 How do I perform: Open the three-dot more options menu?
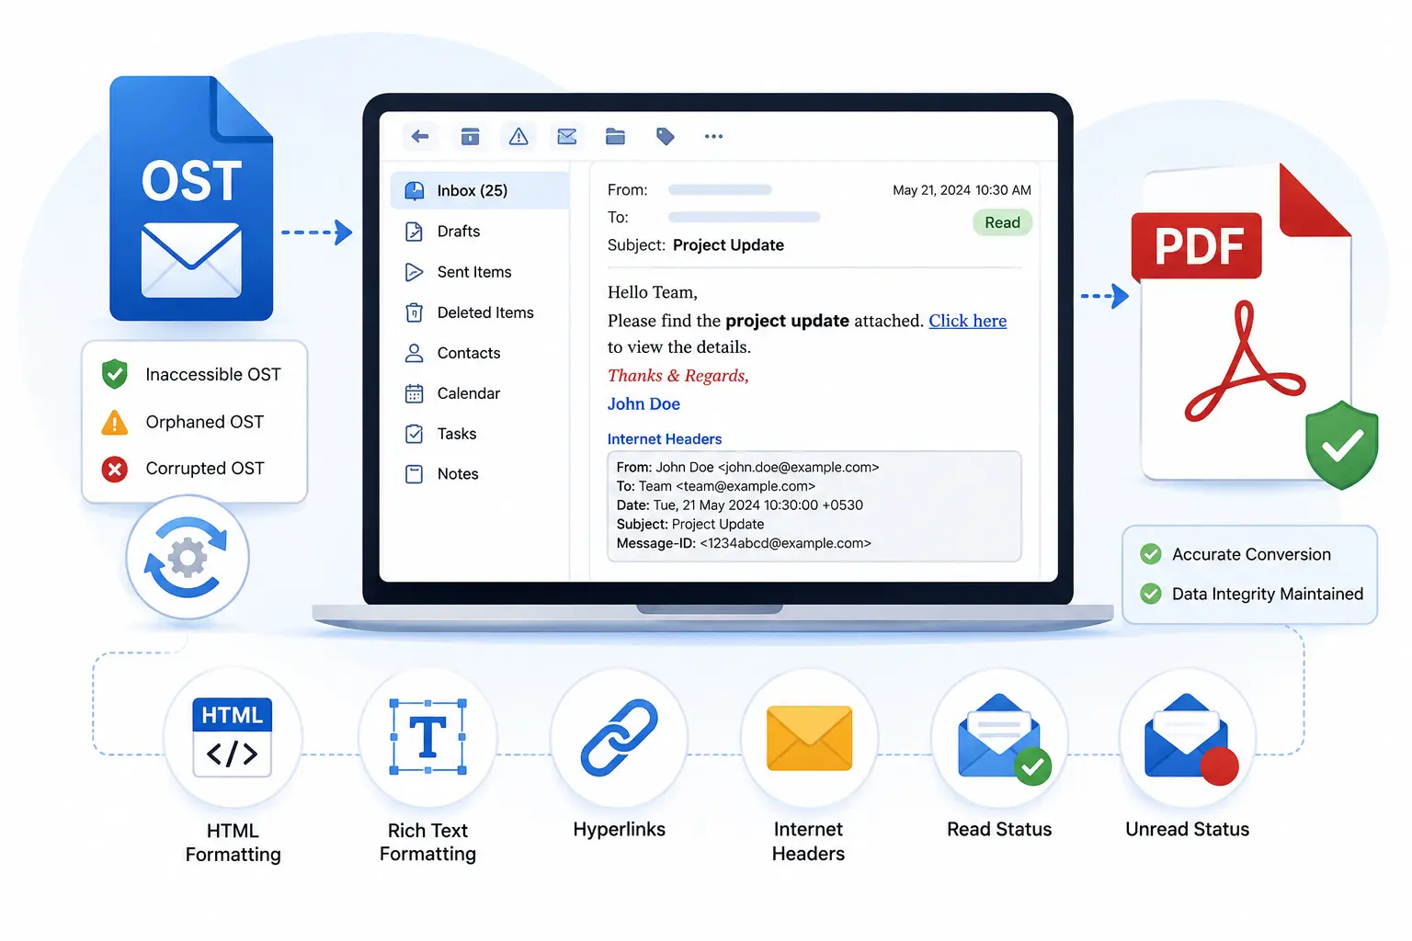713,137
